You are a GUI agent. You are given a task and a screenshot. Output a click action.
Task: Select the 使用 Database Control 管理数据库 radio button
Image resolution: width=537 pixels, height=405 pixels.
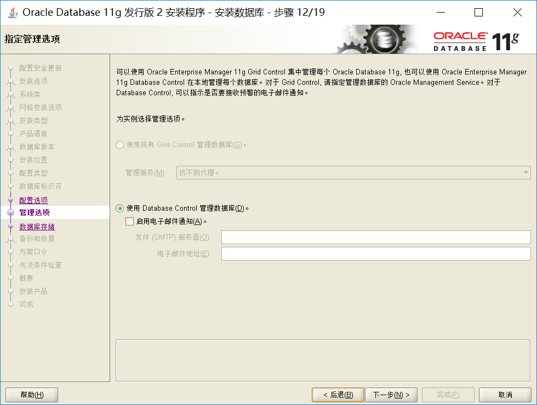[x=120, y=209]
